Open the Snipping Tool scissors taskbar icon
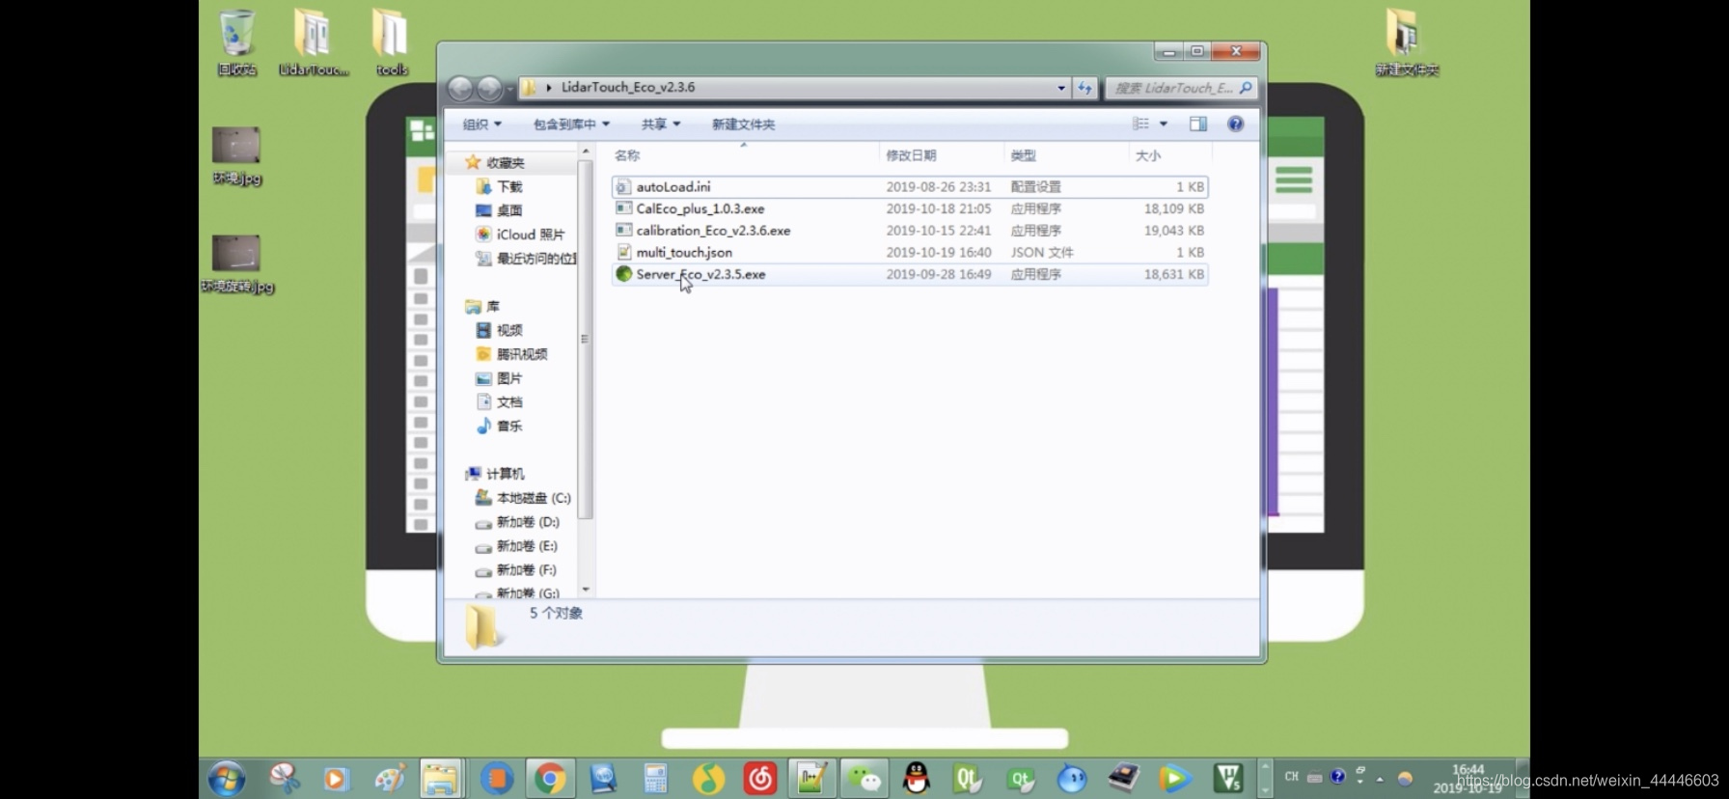 (285, 779)
